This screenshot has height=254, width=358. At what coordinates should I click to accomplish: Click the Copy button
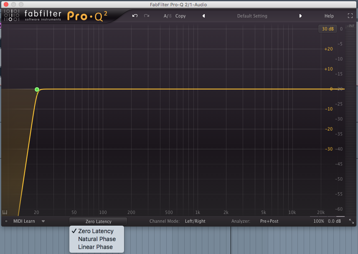point(180,16)
